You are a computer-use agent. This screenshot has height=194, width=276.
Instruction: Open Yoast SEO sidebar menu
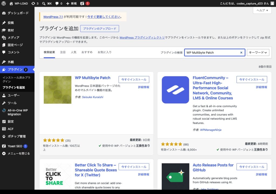pos(17,146)
